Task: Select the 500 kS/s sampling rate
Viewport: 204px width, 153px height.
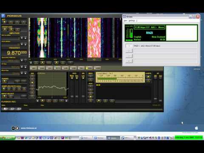Action: coord(14,89)
